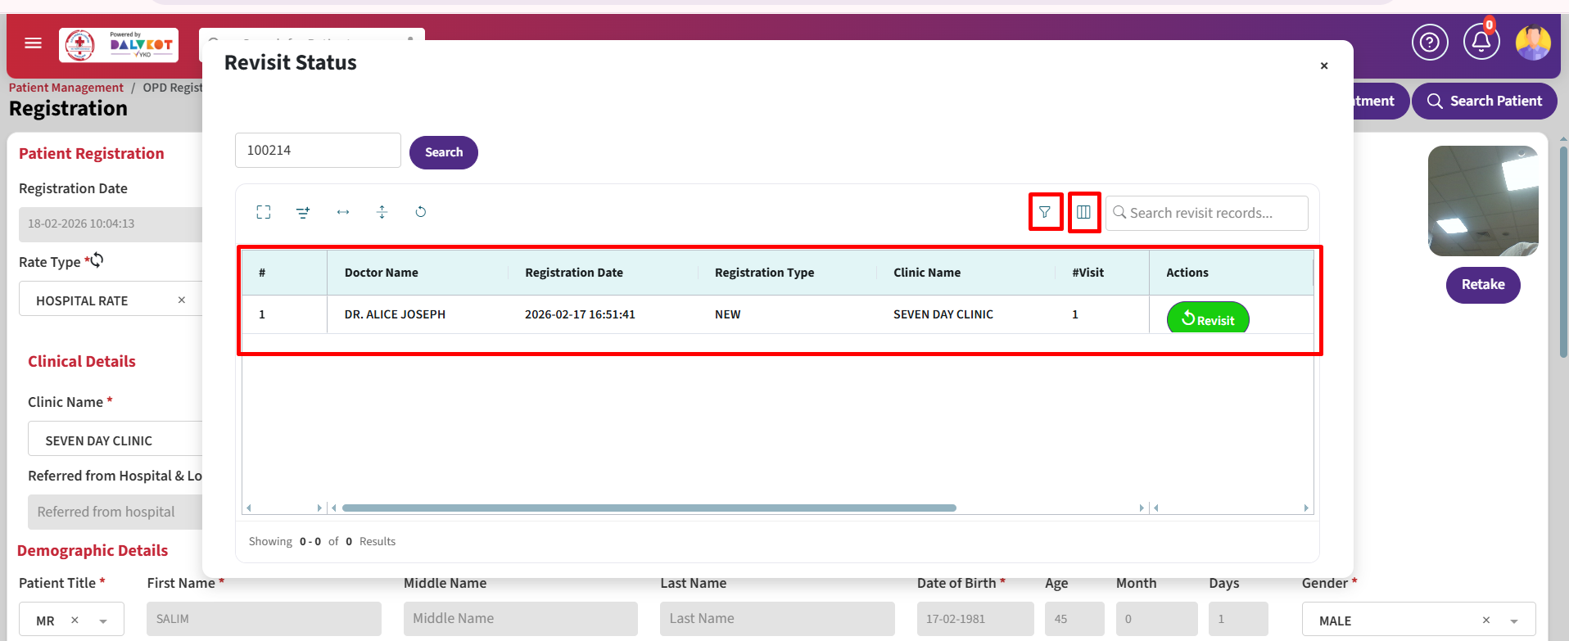Image resolution: width=1569 pixels, height=641 pixels.
Task: Clear the HOSPITAL RATE selection
Action: pyautogui.click(x=182, y=300)
